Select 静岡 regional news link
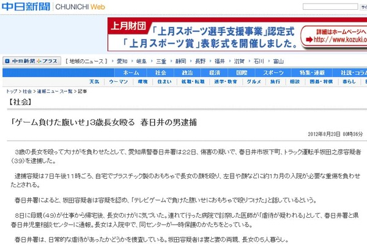The image size is (367, 252). pos(180,61)
